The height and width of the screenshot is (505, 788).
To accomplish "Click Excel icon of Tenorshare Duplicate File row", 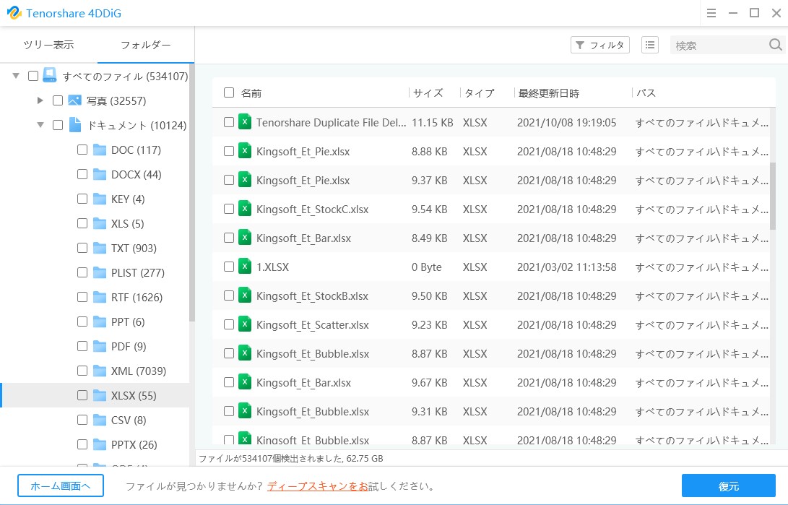I will click(245, 122).
